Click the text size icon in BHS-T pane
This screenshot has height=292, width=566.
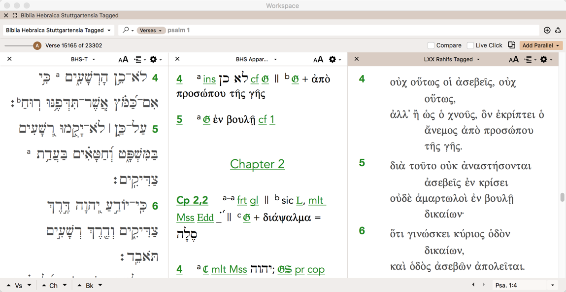point(123,59)
